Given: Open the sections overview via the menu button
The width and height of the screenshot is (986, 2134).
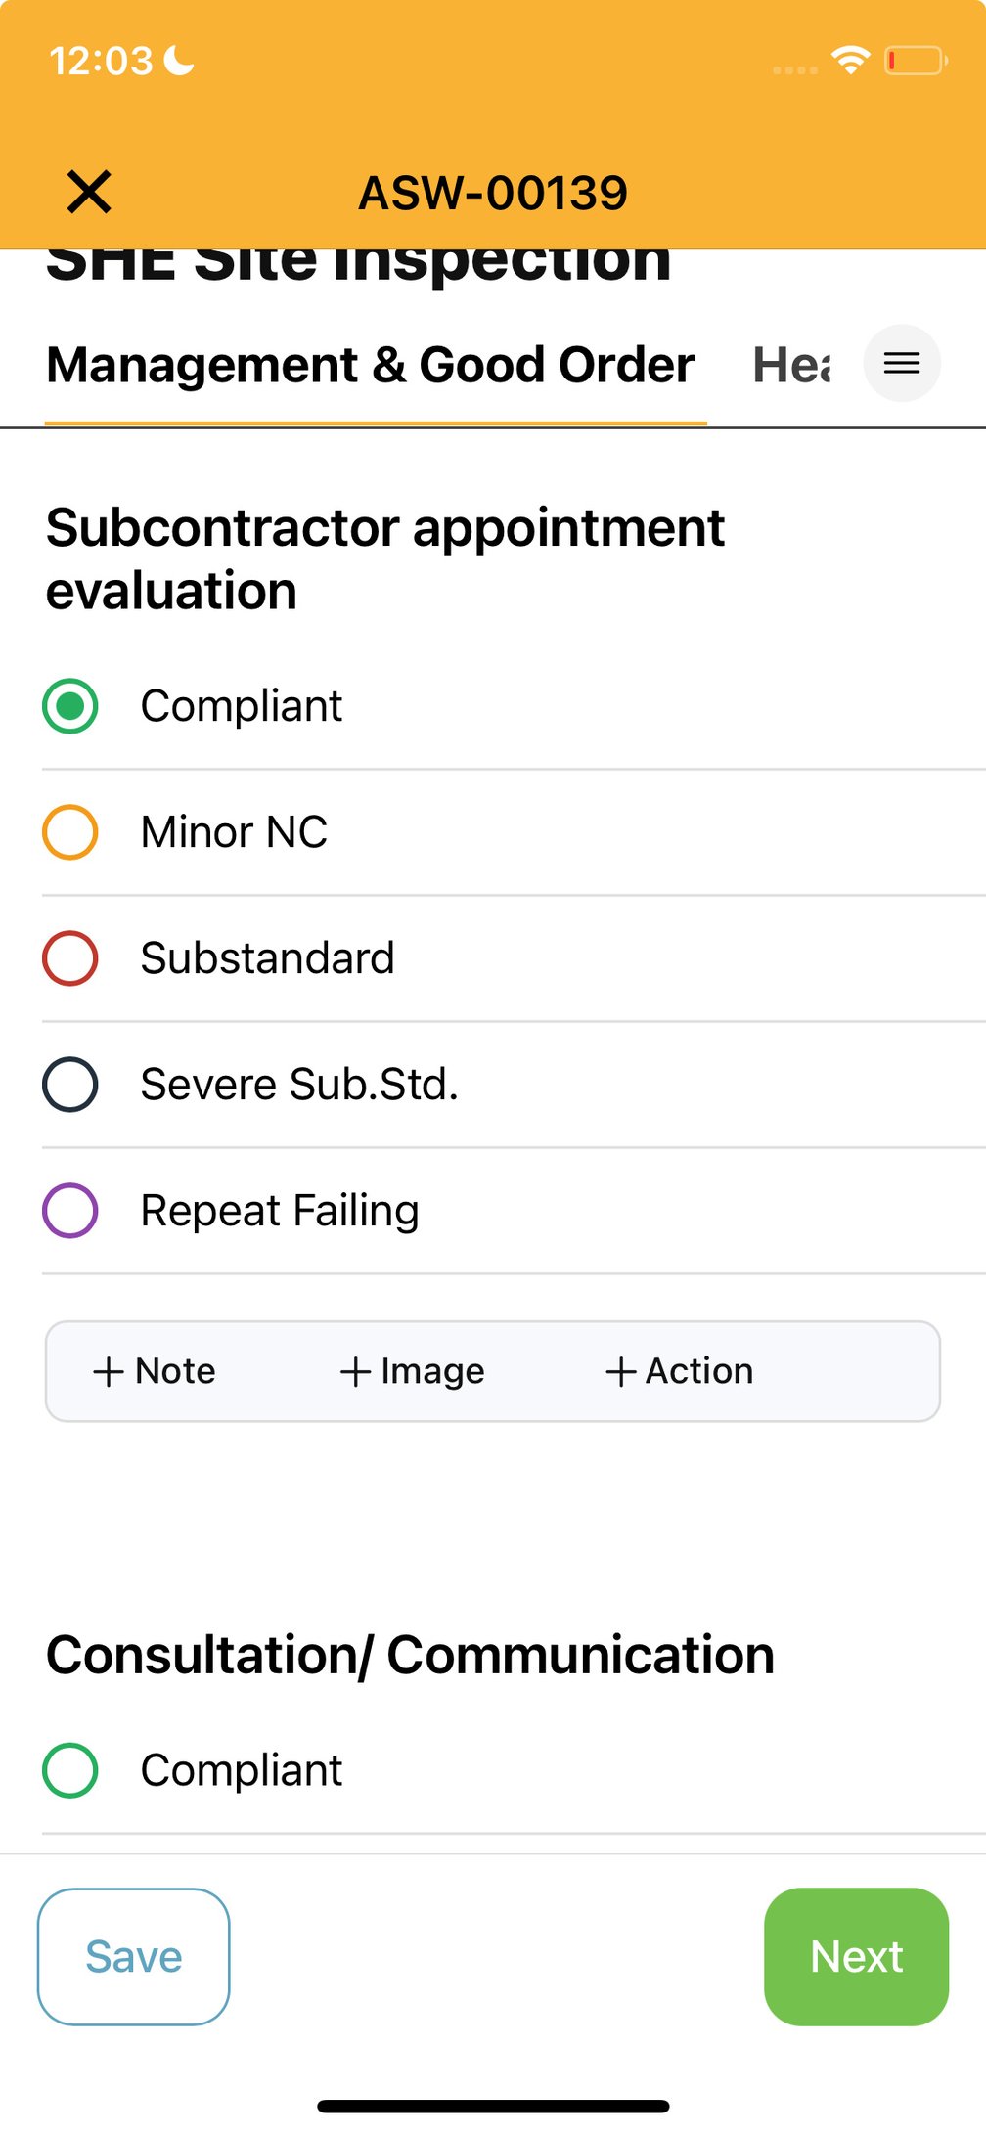Looking at the screenshot, I should (901, 363).
